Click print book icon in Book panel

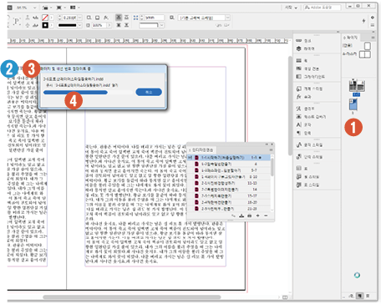(x=250, y=215)
